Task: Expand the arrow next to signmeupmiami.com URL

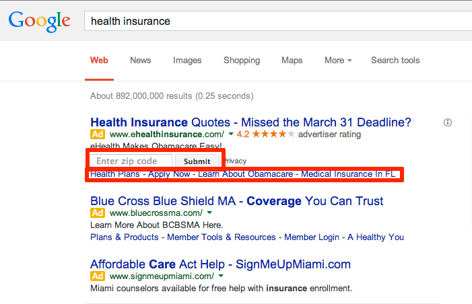Action: [x=221, y=276]
